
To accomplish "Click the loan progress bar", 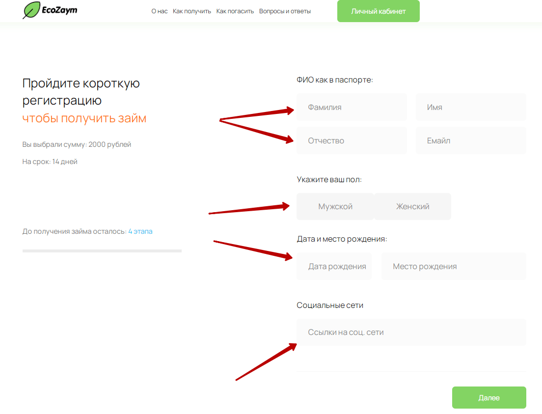I will [102, 251].
